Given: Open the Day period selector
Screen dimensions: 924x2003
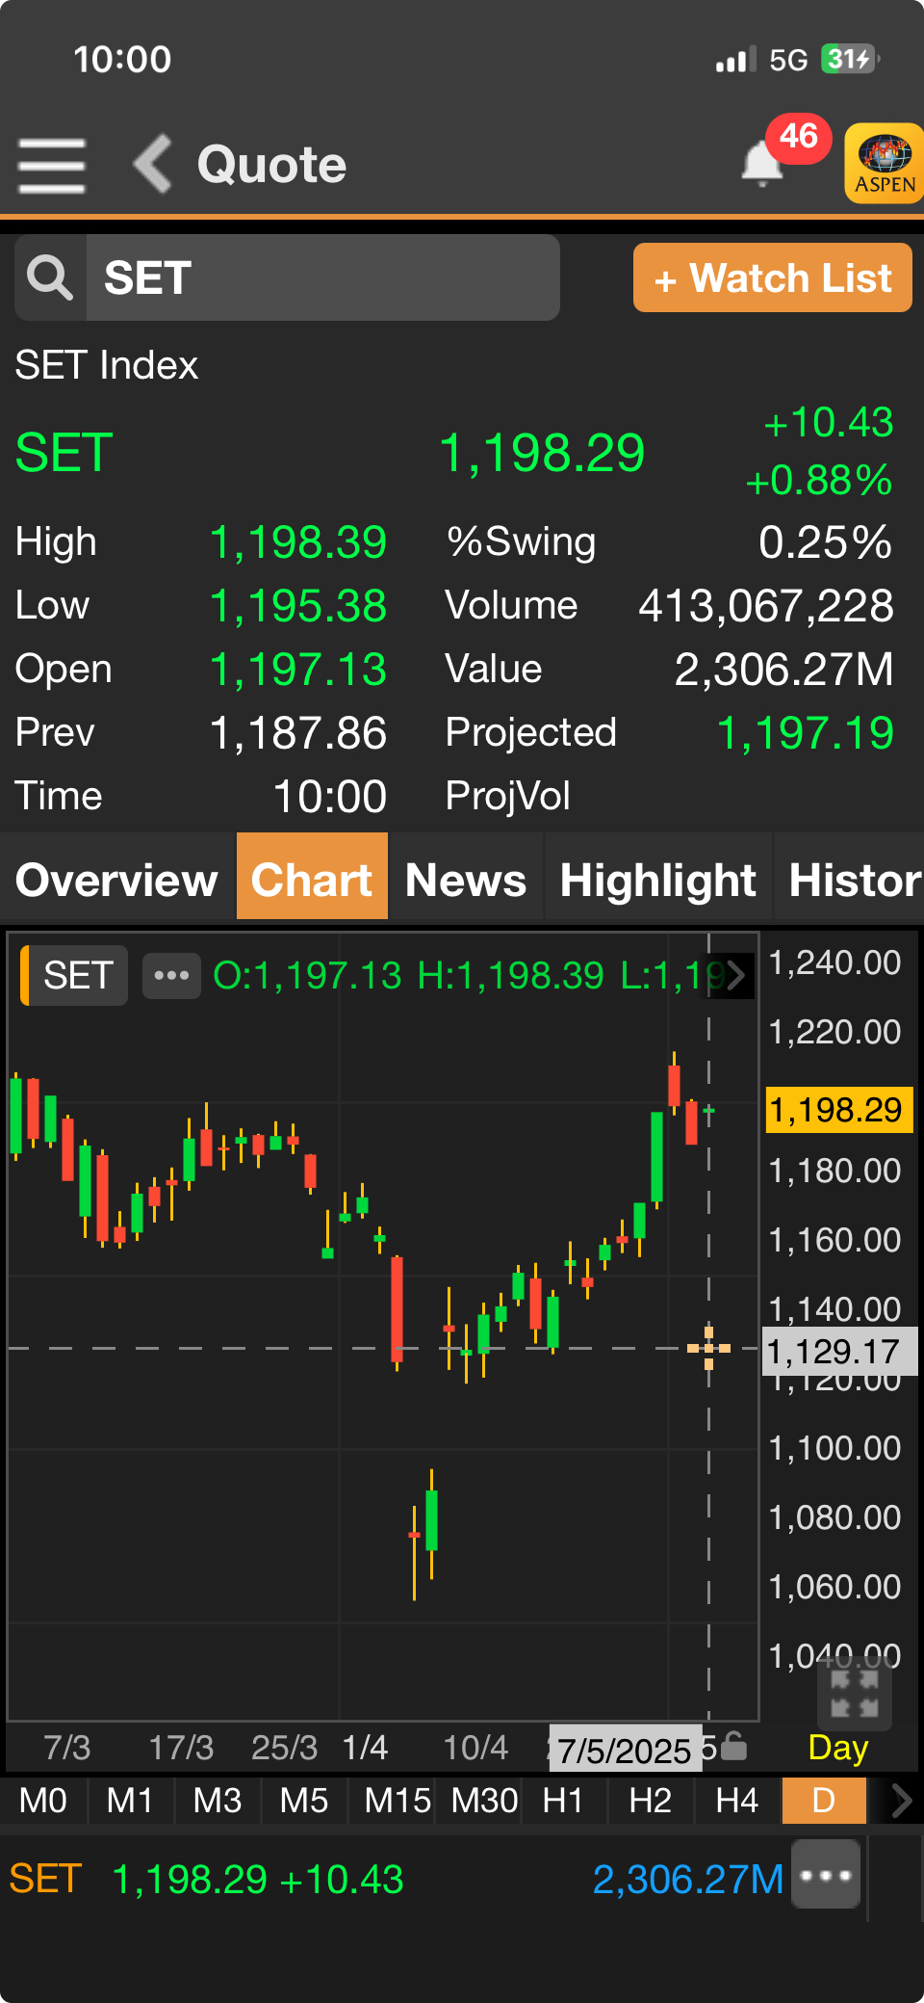Looking at the screenshot, I should coord(837,1747).
